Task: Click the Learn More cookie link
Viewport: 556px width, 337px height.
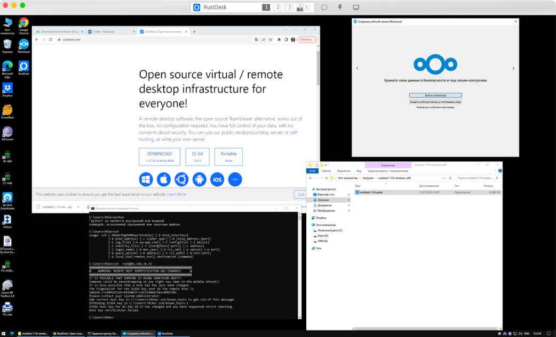Action: 177,194
